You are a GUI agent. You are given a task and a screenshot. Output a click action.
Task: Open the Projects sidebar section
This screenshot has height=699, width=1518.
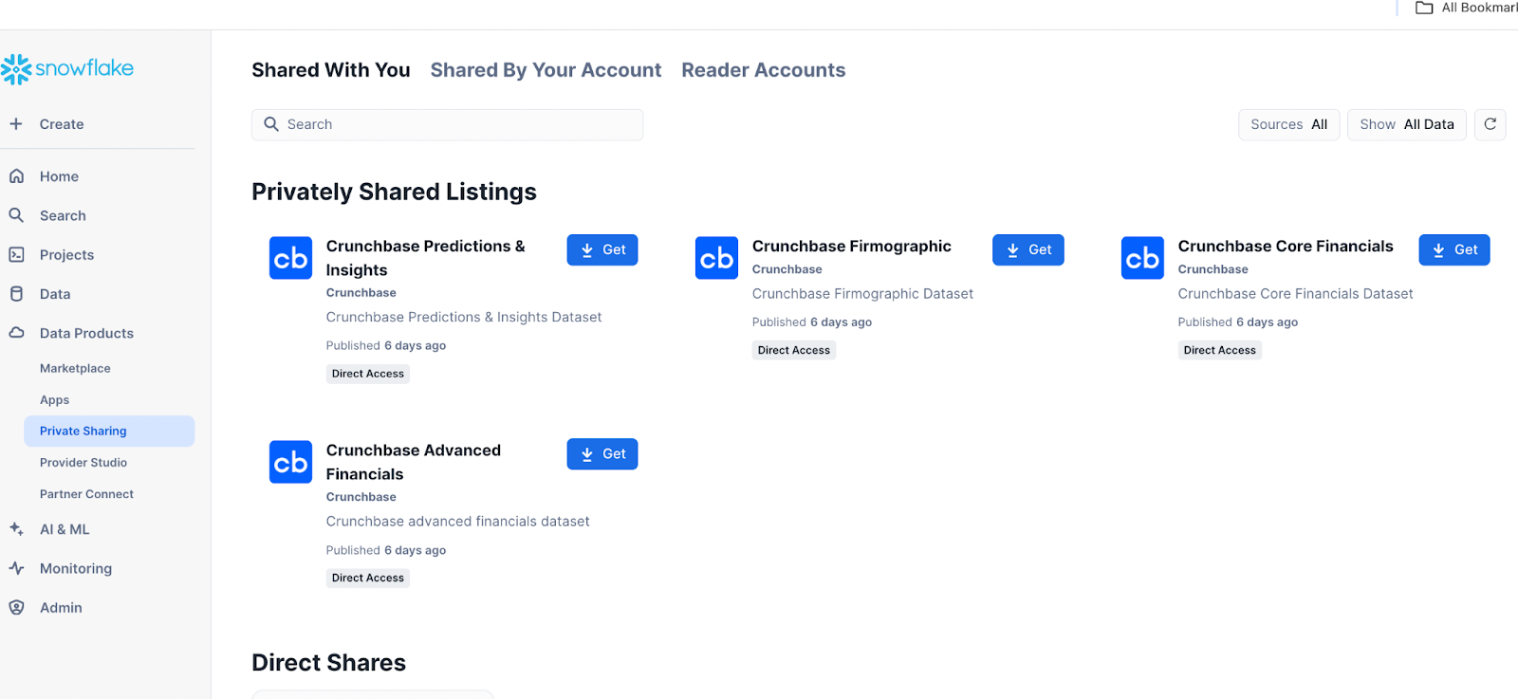[x=66, y=255]
